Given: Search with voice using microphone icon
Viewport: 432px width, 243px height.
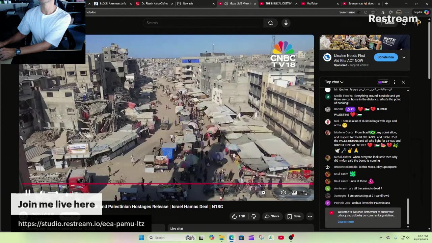Looking at the screenshot, I should coord(286,23).
